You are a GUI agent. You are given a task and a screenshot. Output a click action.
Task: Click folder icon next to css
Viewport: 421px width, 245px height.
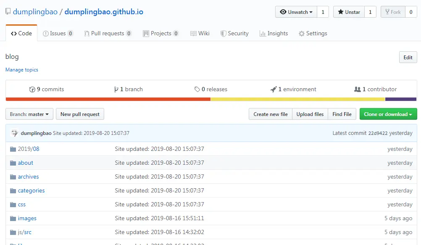[x=13, y=205]
